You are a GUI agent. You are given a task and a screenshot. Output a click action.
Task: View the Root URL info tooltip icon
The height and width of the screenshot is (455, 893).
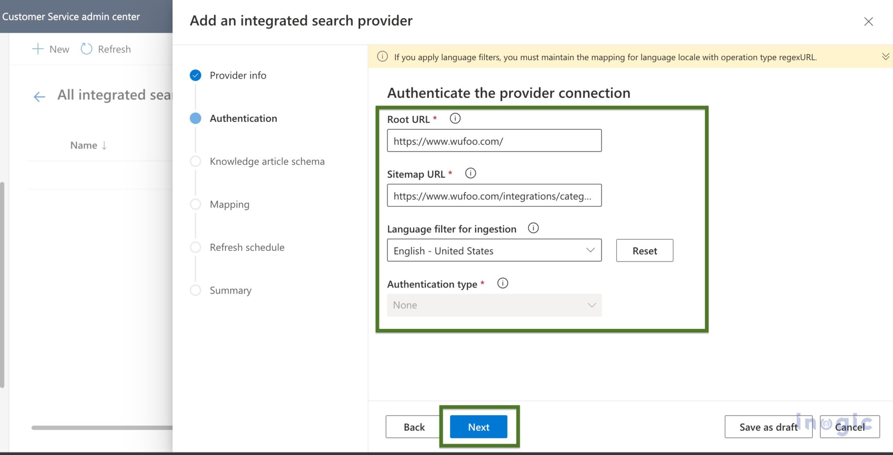coord(455,118)
